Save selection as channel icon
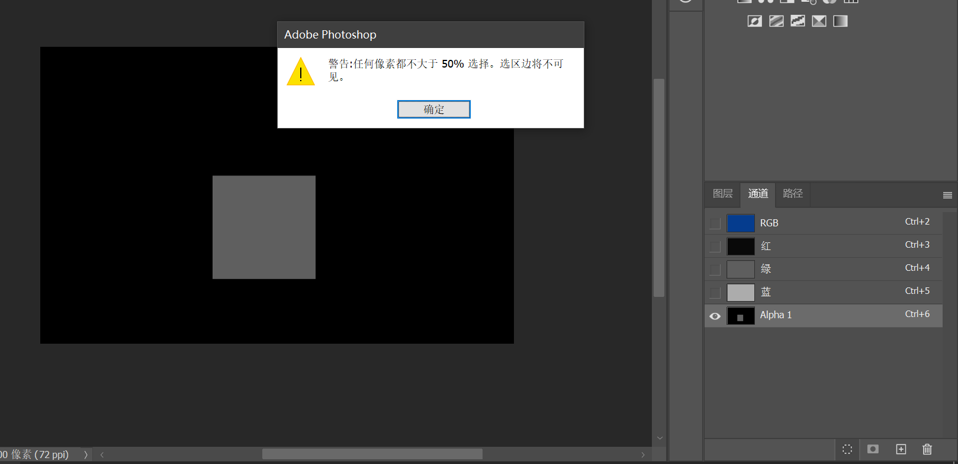The height and width of the screenshot is (464, 958). coord(873,449)
